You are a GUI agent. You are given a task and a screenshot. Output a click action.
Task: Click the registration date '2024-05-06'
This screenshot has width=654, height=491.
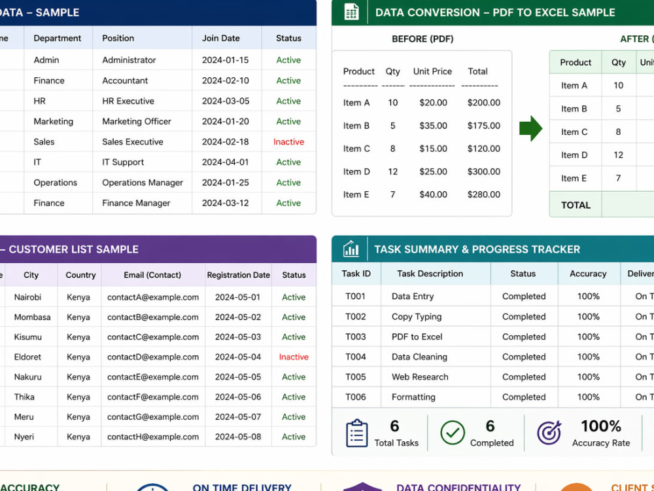click(238, 397)
